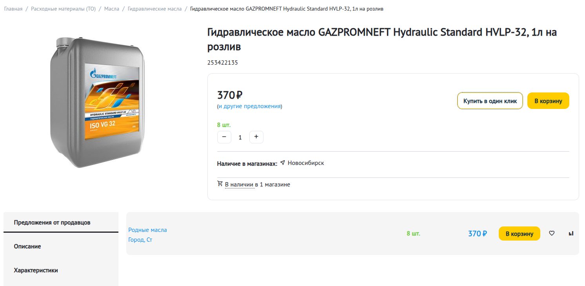Screen dimensions: 585x286
Task: Open seller 'Родные масла' link
Action: pyautogui.click(x=147, y=230)
